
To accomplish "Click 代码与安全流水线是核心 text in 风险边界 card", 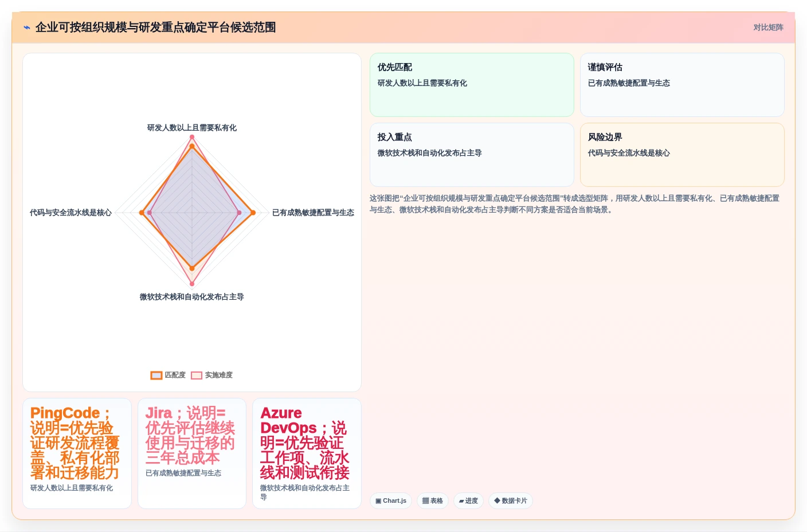I will (x=629, y=153).
